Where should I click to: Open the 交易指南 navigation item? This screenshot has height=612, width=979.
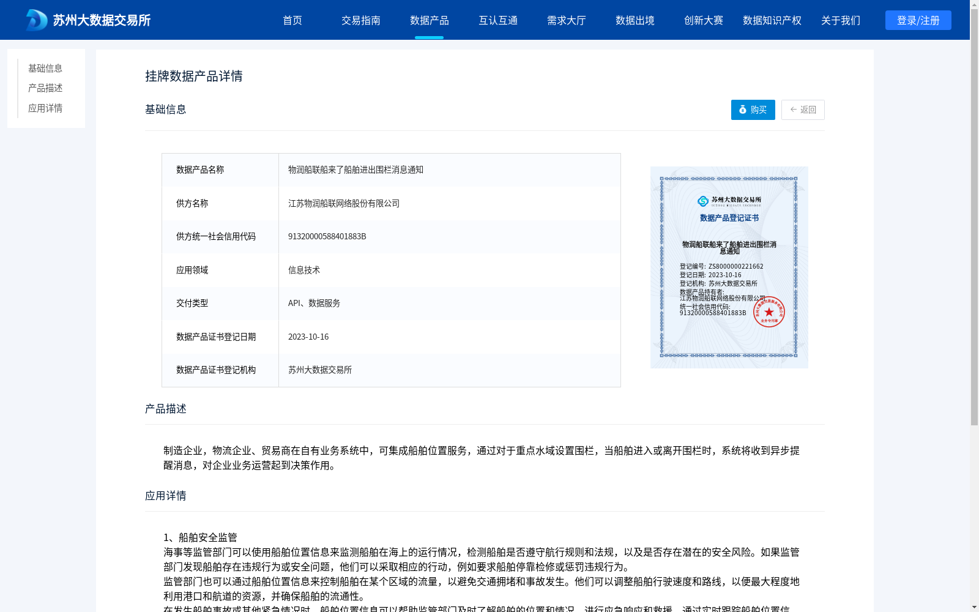click(x=361, y=20)
